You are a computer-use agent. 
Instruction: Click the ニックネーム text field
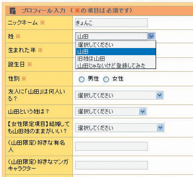(111, 23)
